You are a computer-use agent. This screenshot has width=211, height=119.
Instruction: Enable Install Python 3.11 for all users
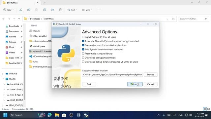pyautogui.click(x=83, y=37)
